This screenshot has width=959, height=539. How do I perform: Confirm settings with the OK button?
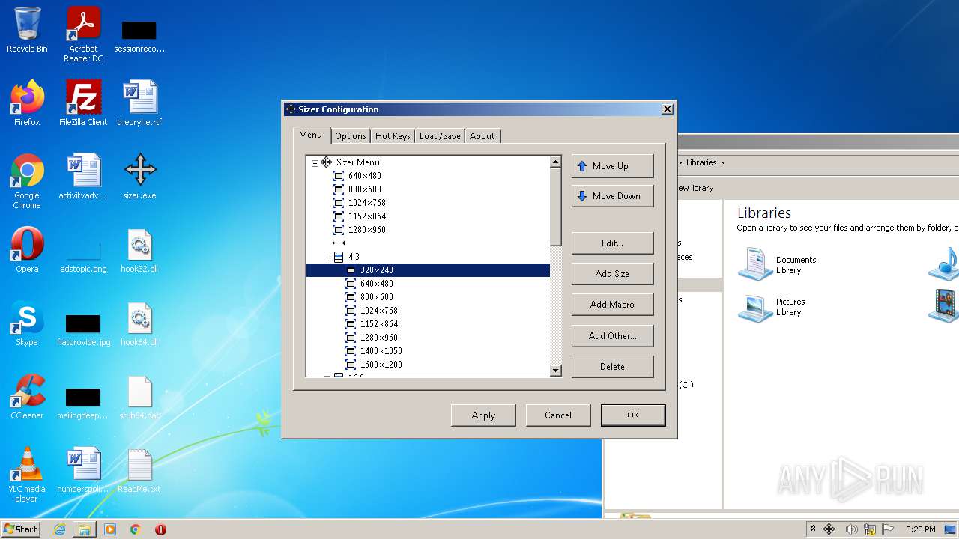point(633,415)
